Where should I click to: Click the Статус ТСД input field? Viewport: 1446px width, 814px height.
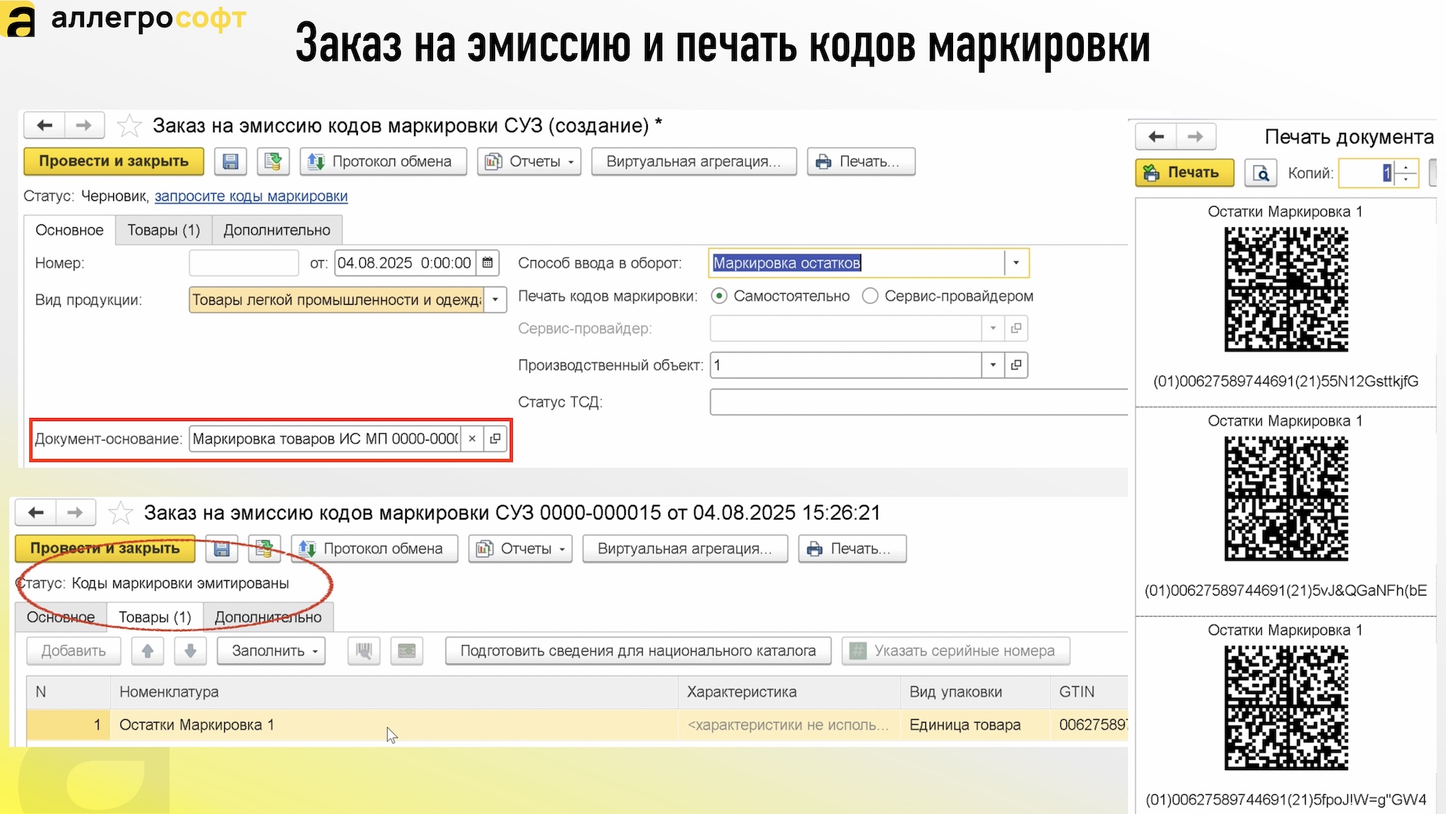pyautogui.click(x=919, y=402)
